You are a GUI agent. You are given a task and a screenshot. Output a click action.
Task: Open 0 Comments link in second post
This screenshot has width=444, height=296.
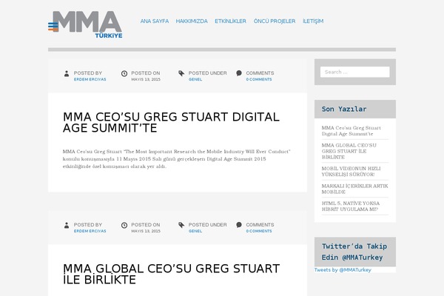pyautogui.click(x=259, y=232)
